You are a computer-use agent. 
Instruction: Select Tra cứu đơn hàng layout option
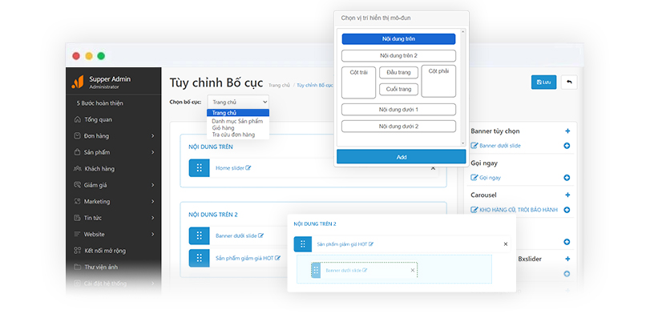(x=233, y=135)
